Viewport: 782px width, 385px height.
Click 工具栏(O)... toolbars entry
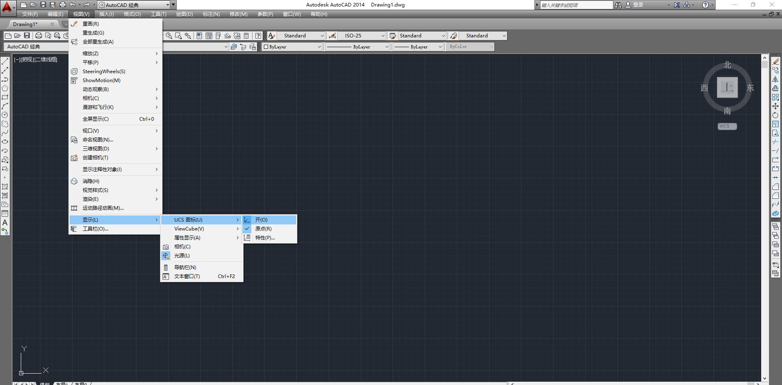click(x=115, y=228)
